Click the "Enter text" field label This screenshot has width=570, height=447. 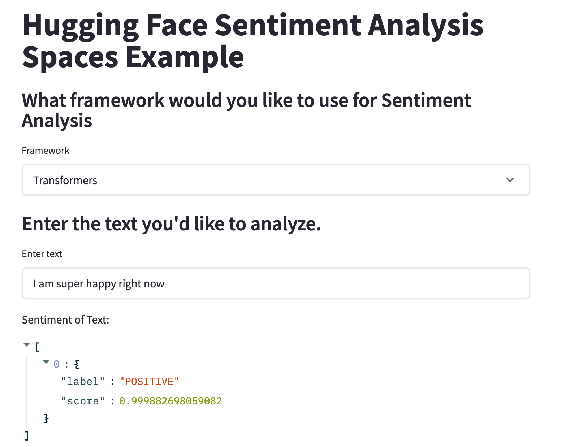(42, 254)
